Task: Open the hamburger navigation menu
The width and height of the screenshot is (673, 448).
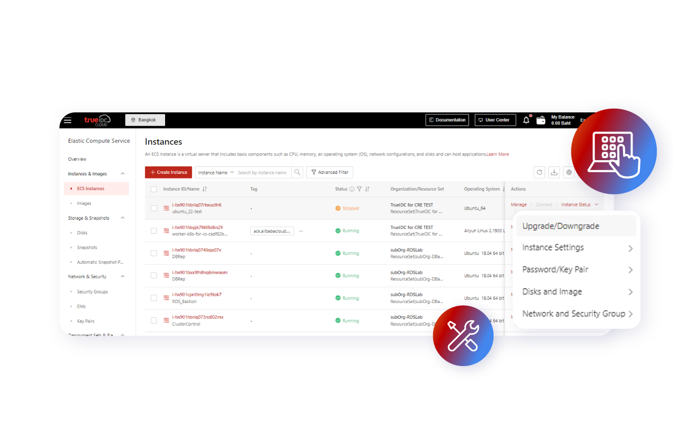Action: coord(67,120)
